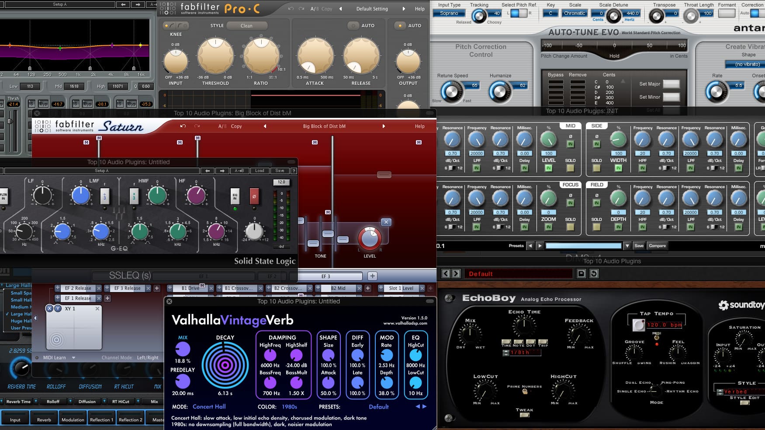
Task: Open the Soprano Input Type selector
Action: click(x=449, y=13)
